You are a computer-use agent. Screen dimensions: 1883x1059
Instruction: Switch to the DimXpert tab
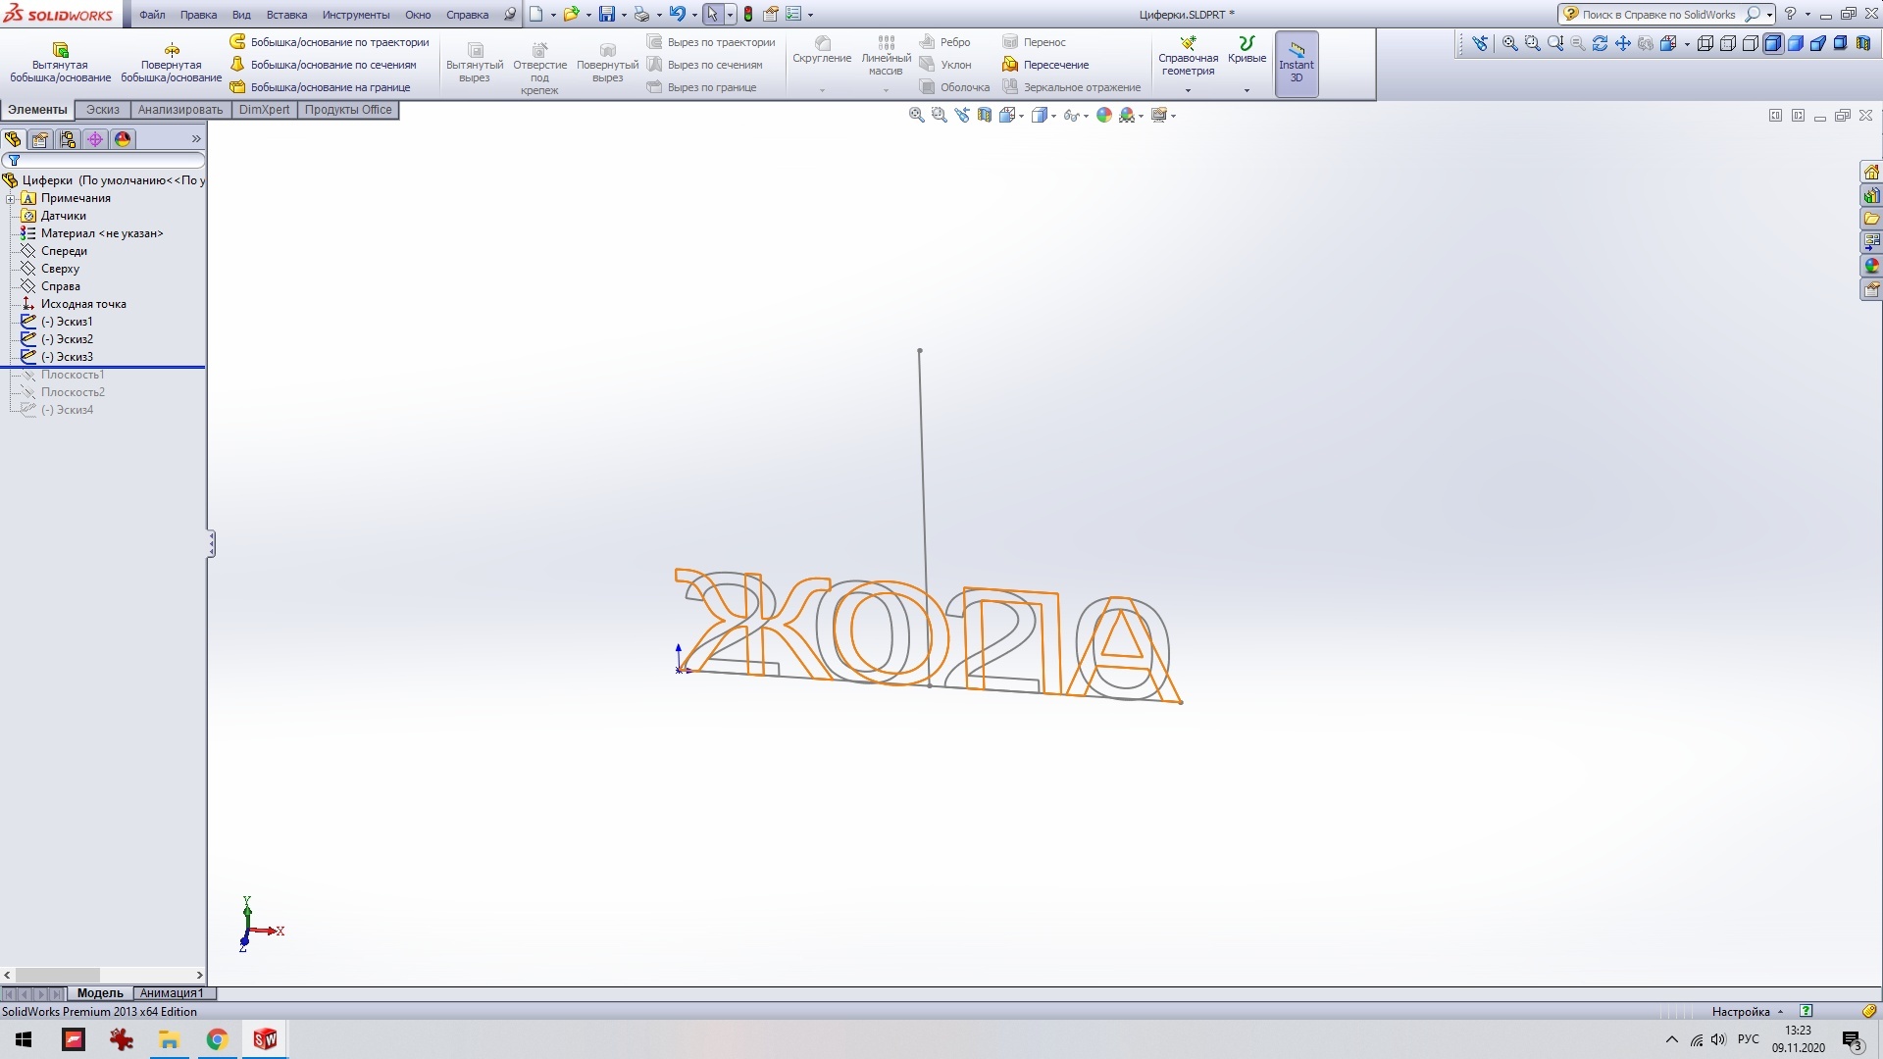click(265, 110)
